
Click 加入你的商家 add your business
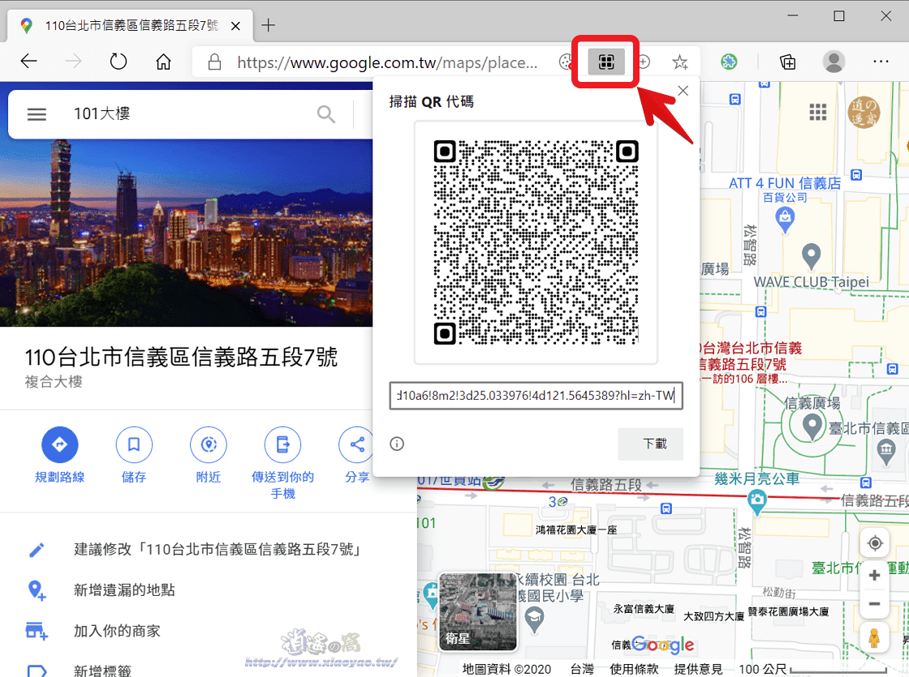tap(208, 631)
